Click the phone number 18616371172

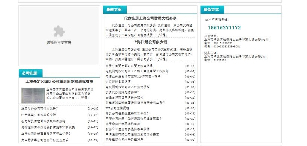pos(224,28)
